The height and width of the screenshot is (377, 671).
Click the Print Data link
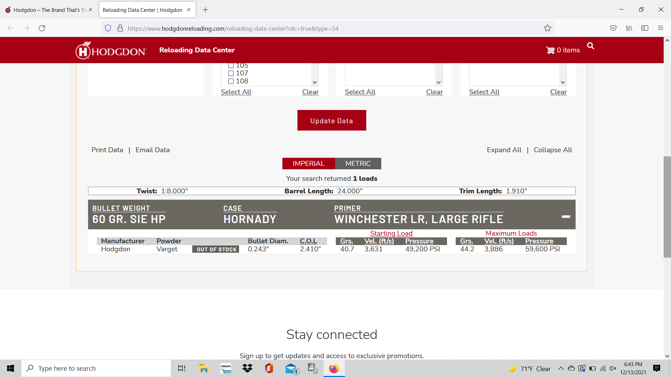[107, 150]
